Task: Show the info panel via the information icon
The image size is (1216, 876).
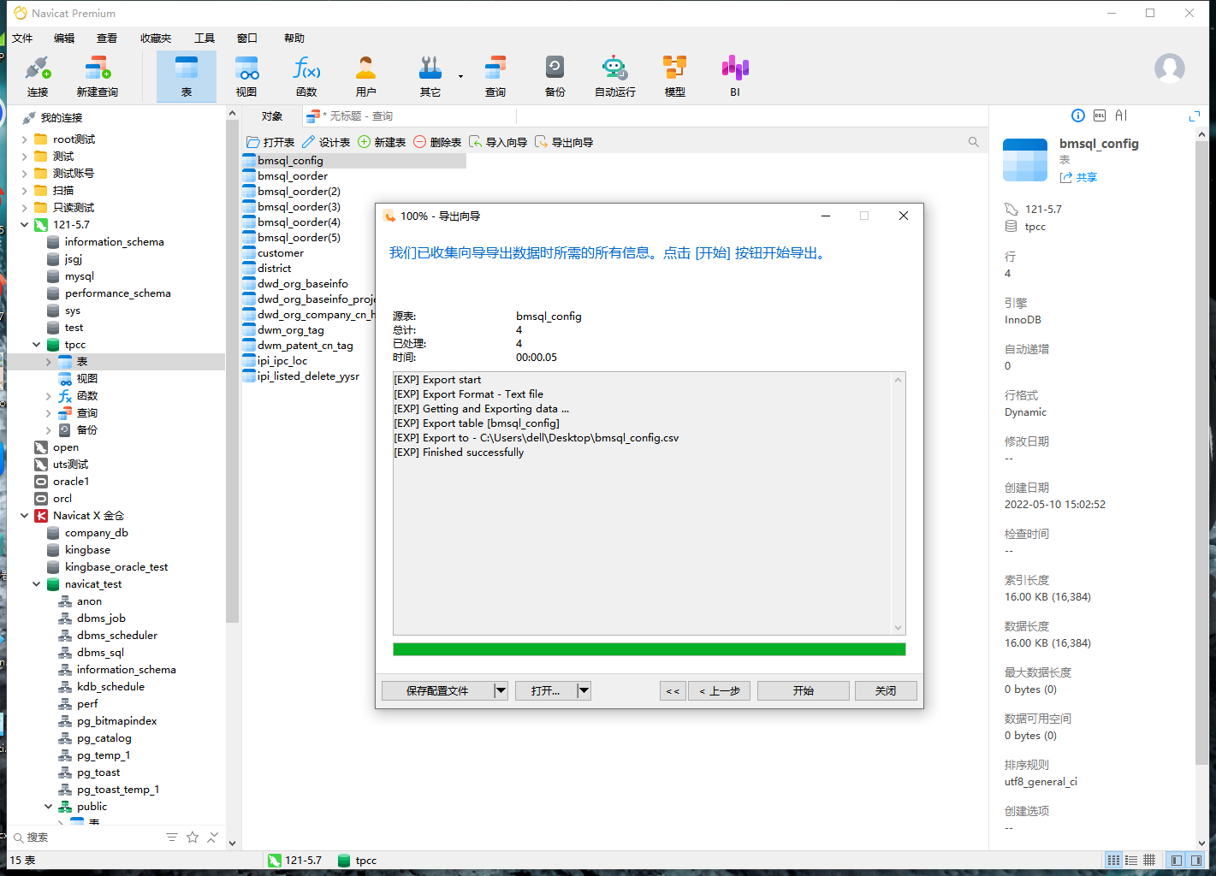Action: tap(1078, 115)
